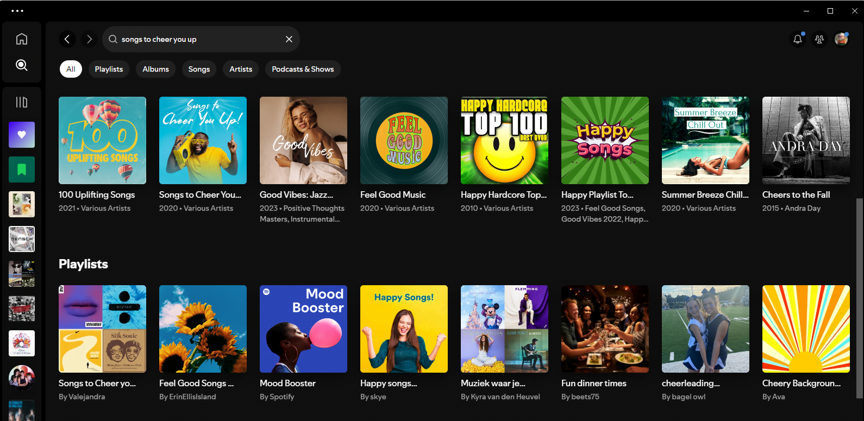Open Cheery Background sunburst cover

point(806,329)
